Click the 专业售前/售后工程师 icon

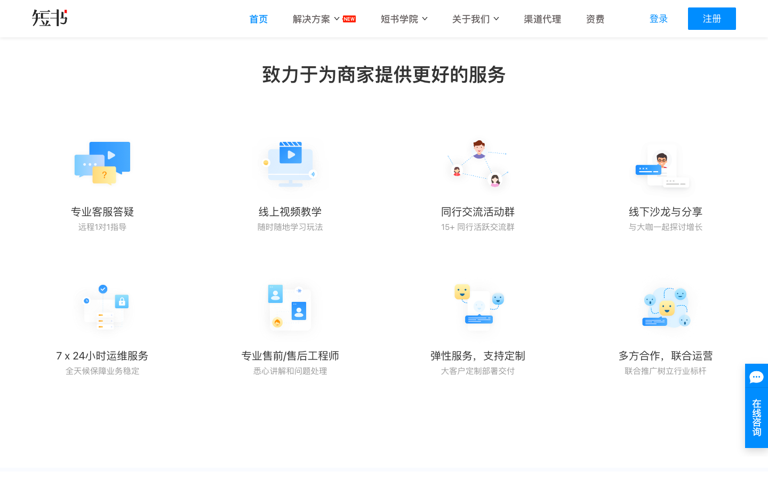click(x=290, y=307)
